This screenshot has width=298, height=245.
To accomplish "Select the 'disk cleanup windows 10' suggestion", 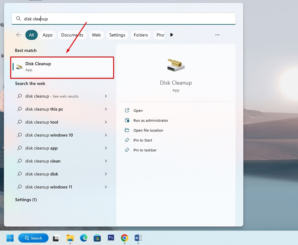I will pos(62,135).
